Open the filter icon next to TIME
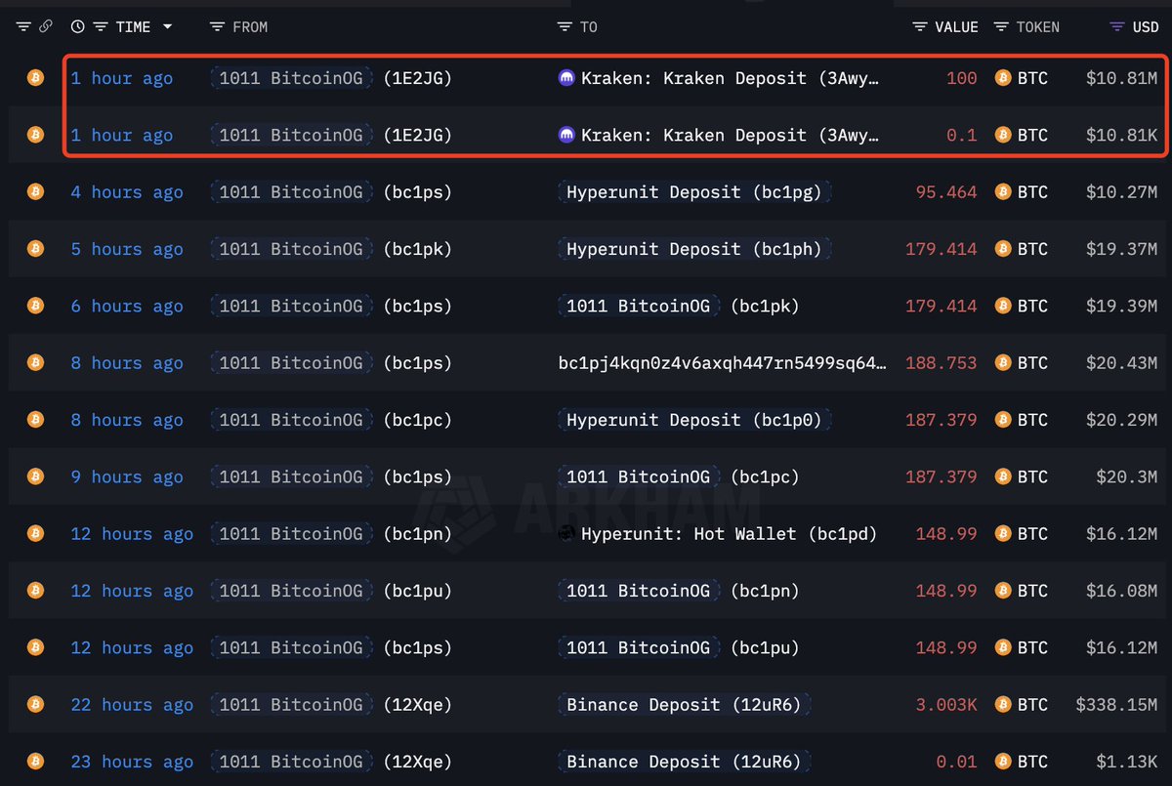Image resolution: width=1172 pixels, height=786 pixels. coord(100,27)
